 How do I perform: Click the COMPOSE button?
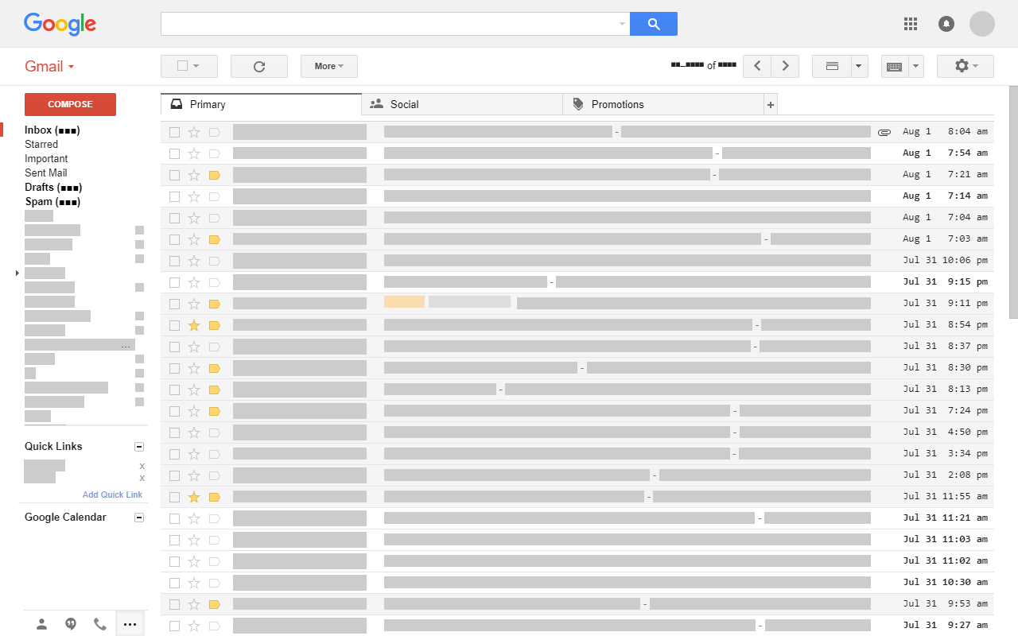pyautogui.click(x=70, y=104)
